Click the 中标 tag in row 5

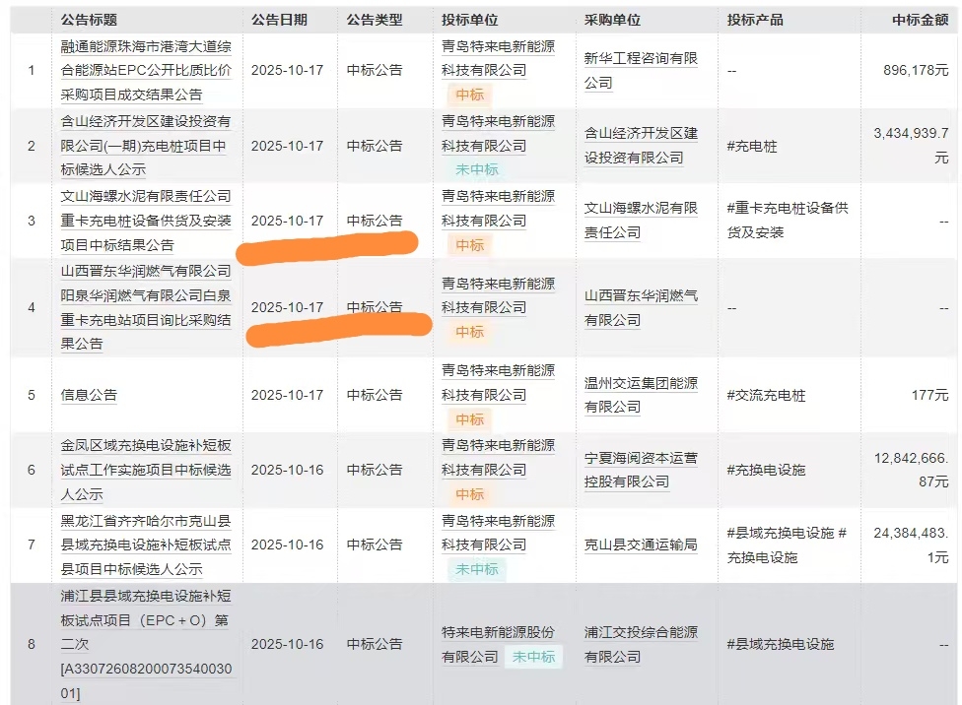click(x=470, y=419)
